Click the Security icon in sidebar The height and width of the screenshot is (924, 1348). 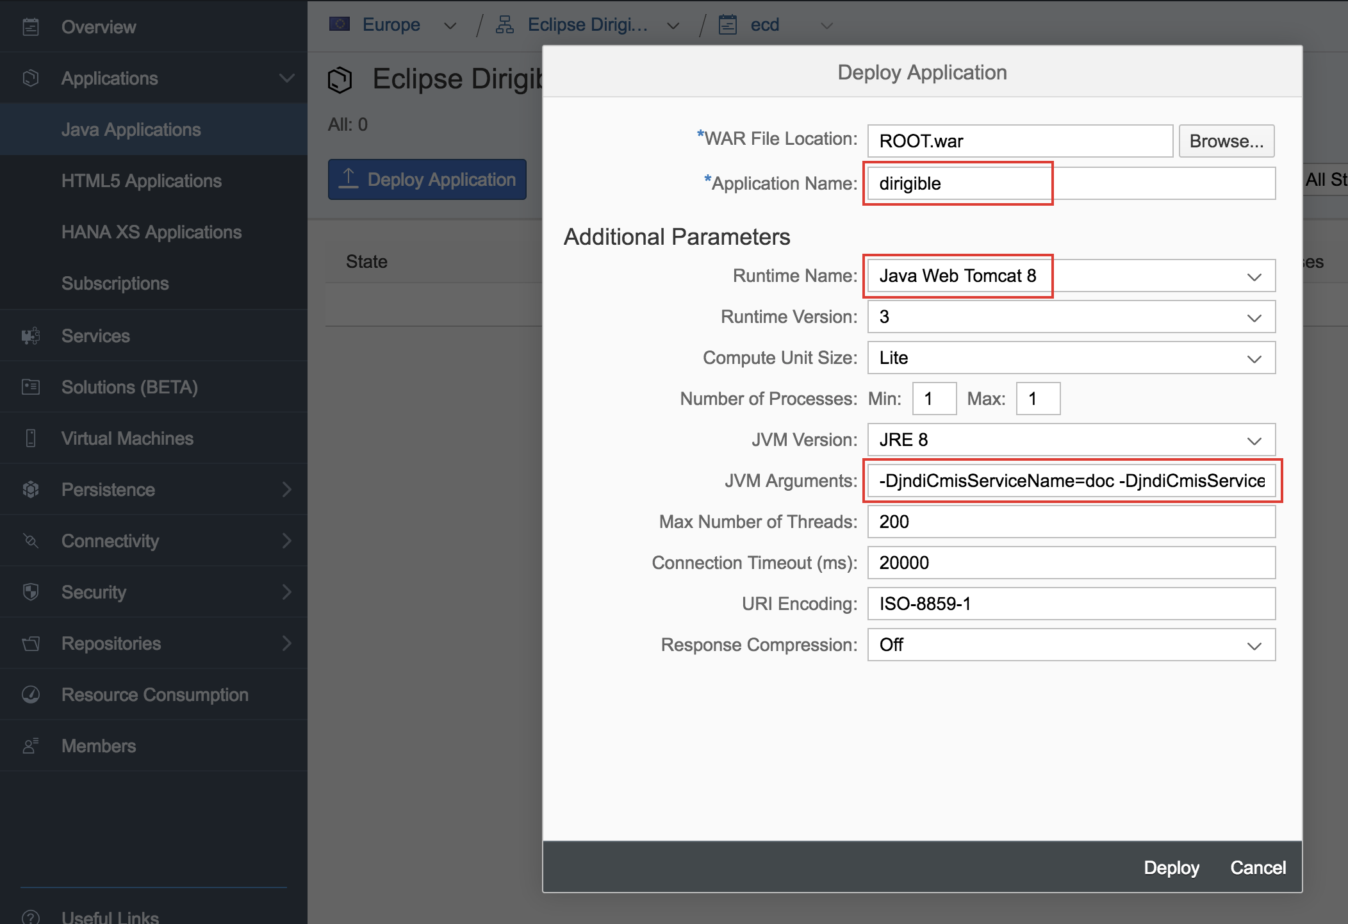point(29,591)
